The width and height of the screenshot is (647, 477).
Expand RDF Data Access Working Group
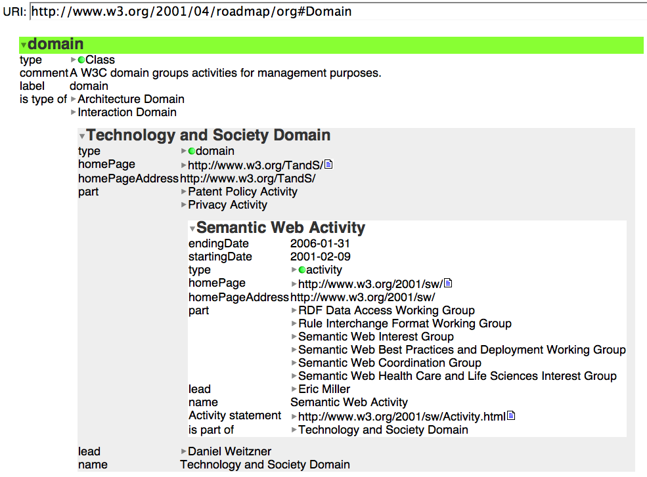(x=294, y=311)
